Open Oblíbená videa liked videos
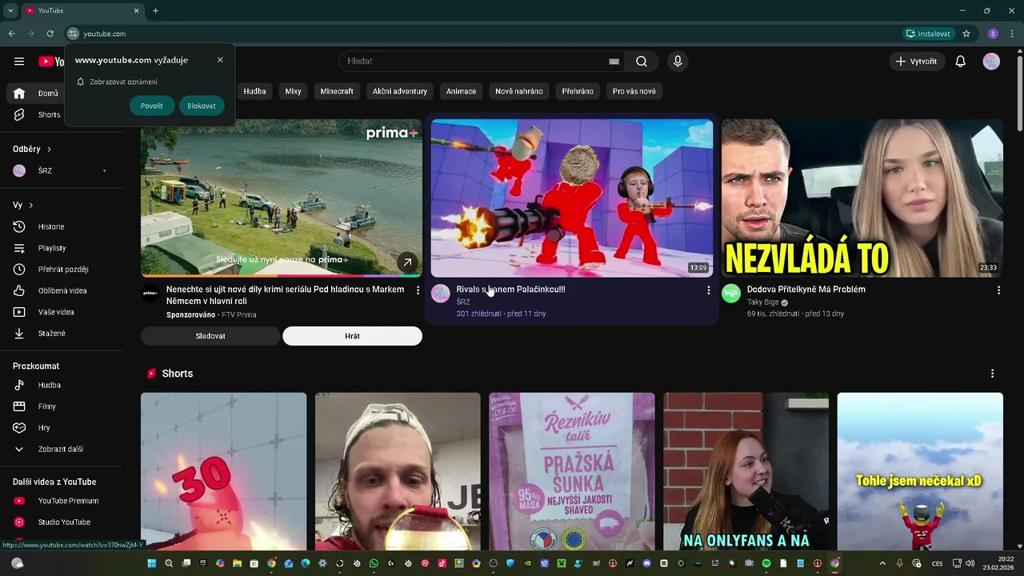1024x576 pixels. point(61,290)
